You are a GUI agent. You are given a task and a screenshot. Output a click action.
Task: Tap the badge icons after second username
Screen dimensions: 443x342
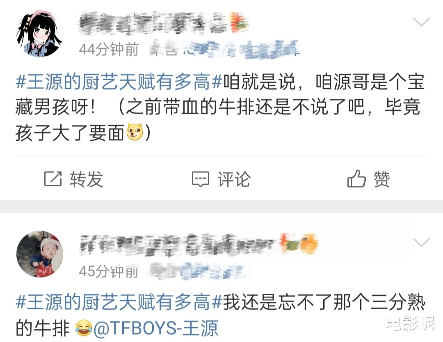[x=299, y=243]
